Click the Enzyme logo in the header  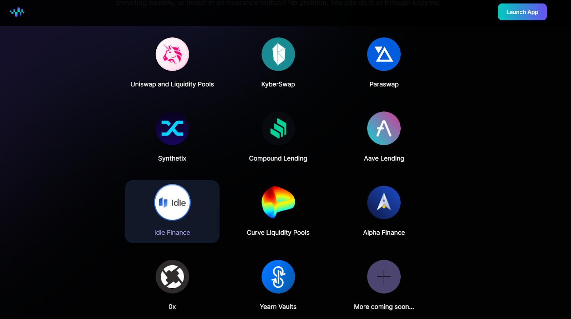pos(17,12)
